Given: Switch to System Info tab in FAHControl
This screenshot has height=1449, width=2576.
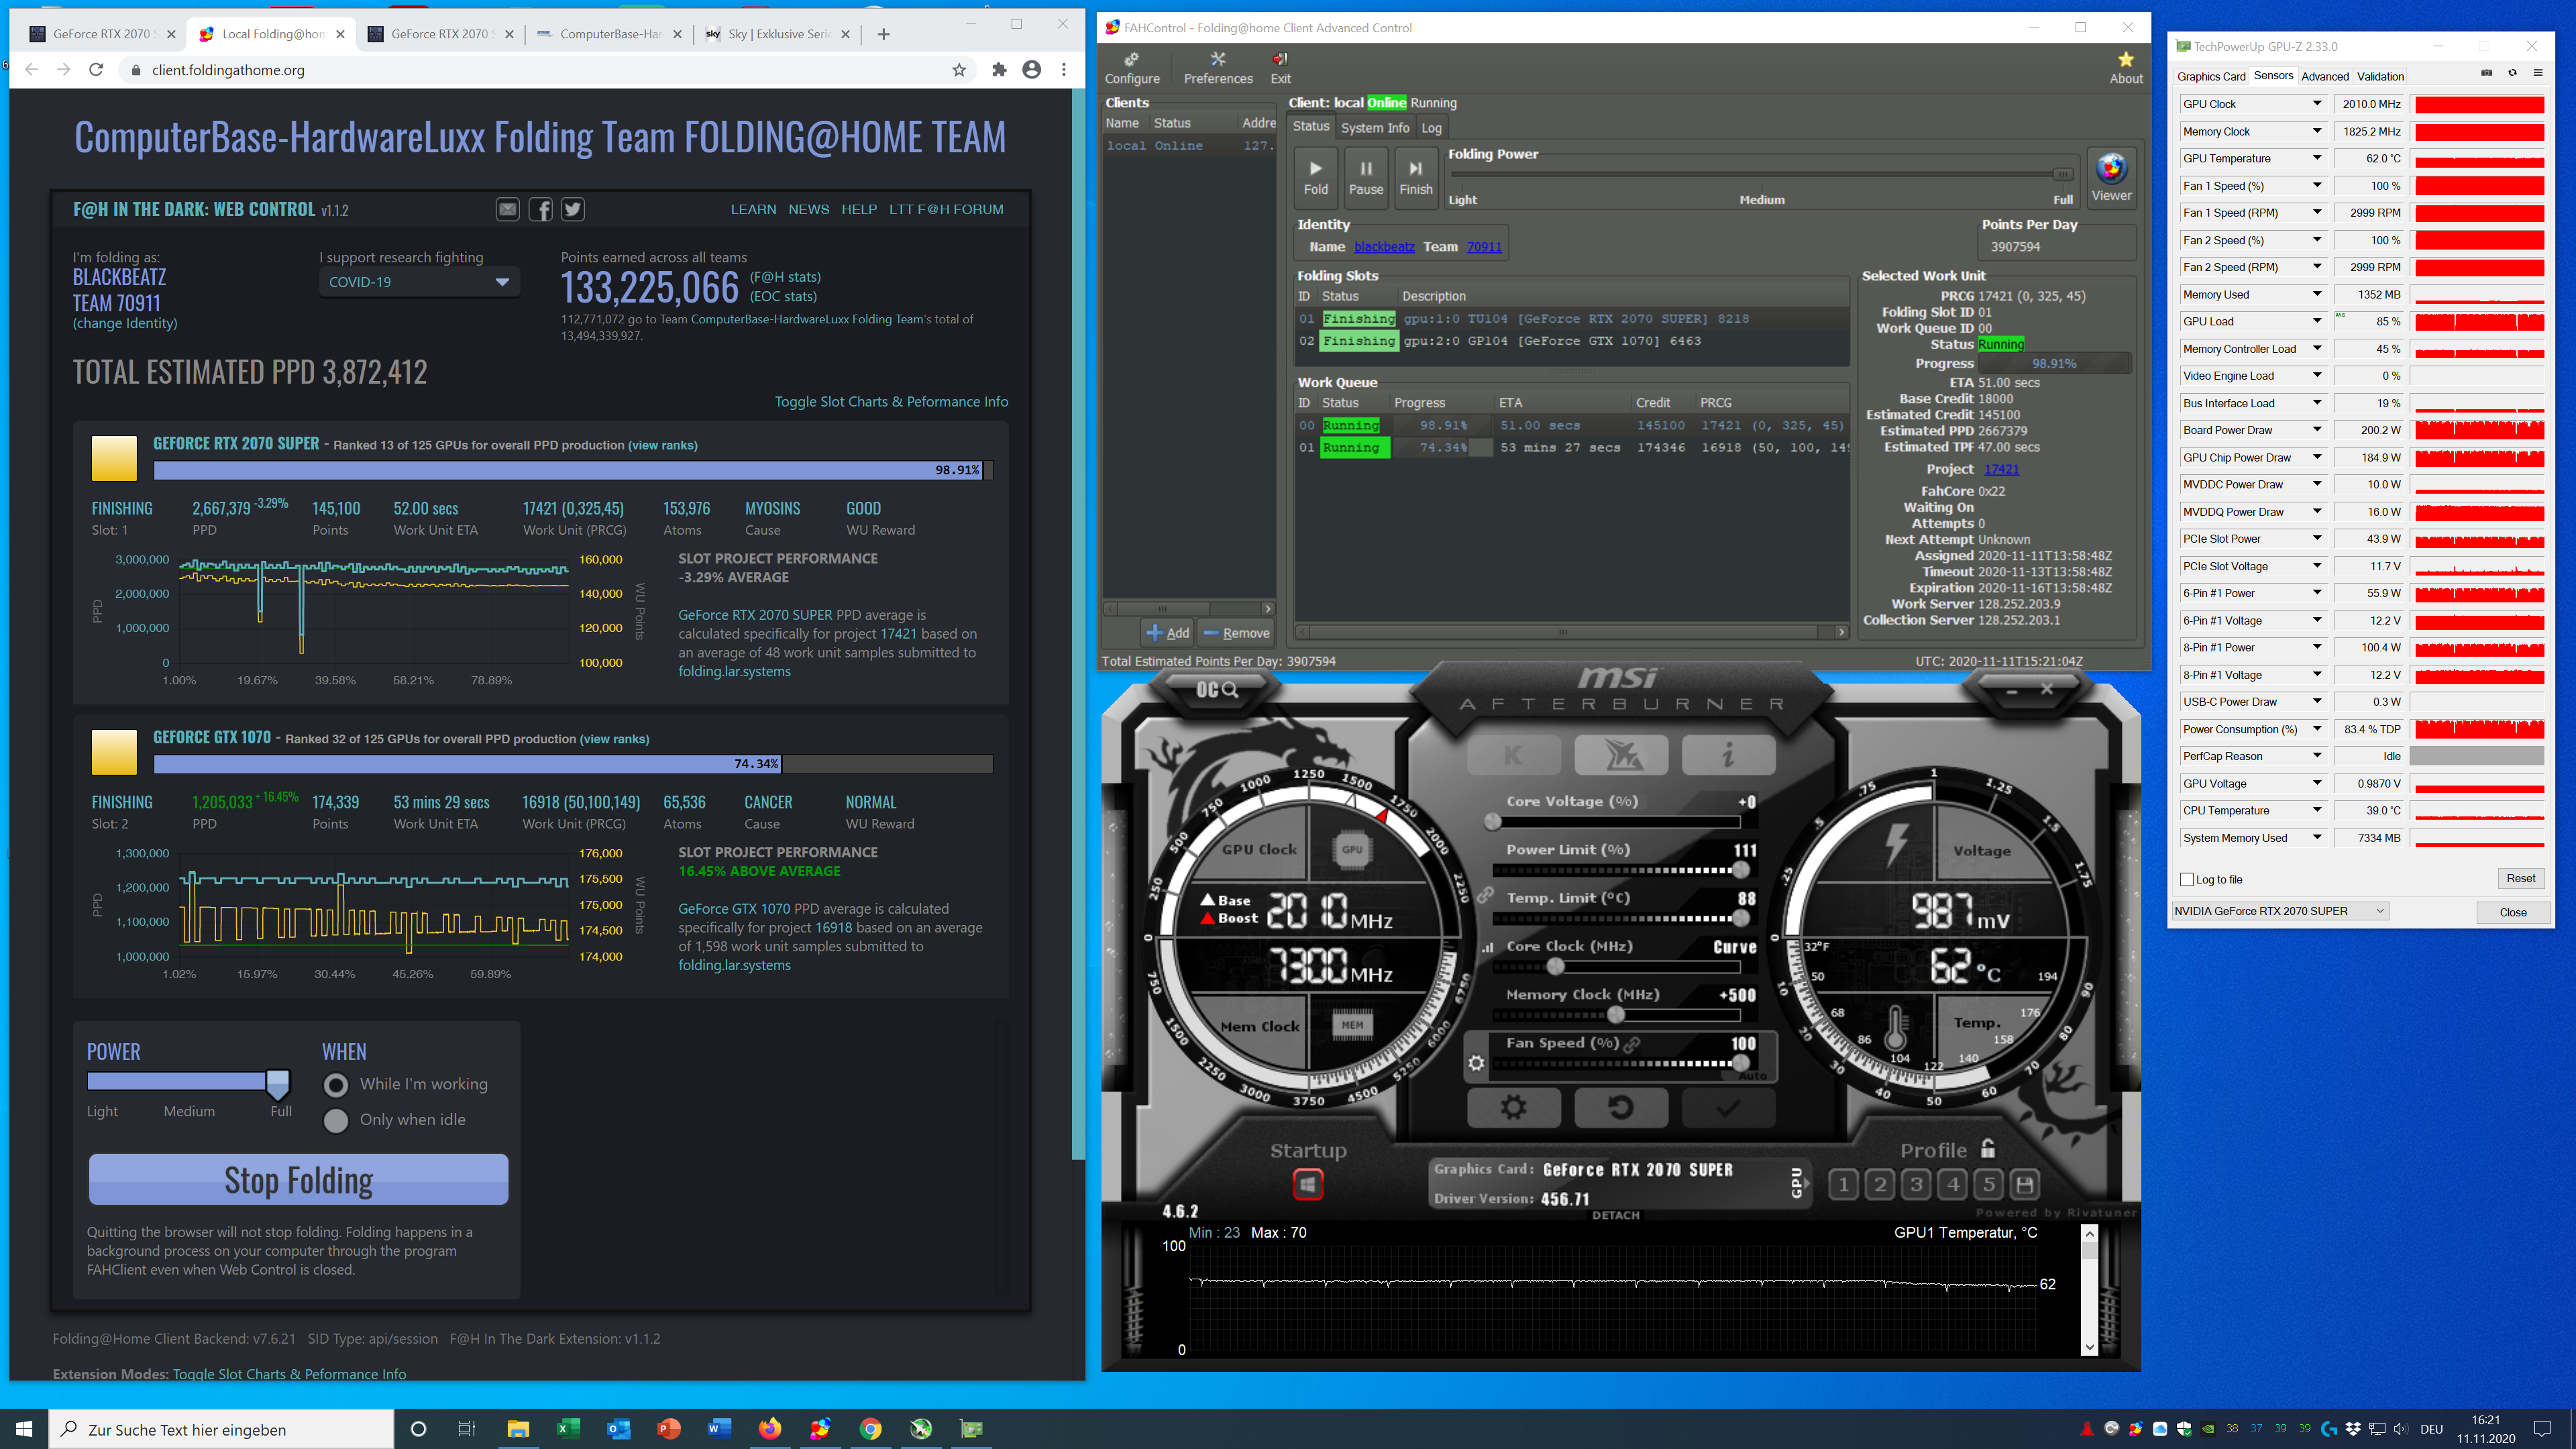Looking at the screenshot, I should coord(1374,127).
